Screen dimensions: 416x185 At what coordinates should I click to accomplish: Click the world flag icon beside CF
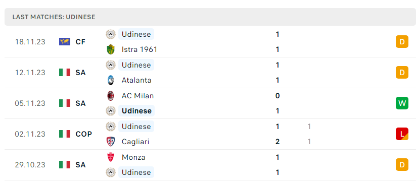(65, 41)
